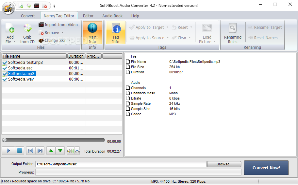Click the quick-access remove file icon
This screenshot has width=298, height=185.
tap(44, 6)
